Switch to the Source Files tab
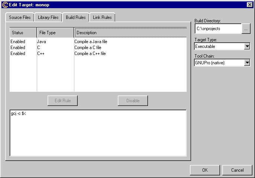Image resolution: width=255 pixels, height=178 pixels. coord(20,17)
